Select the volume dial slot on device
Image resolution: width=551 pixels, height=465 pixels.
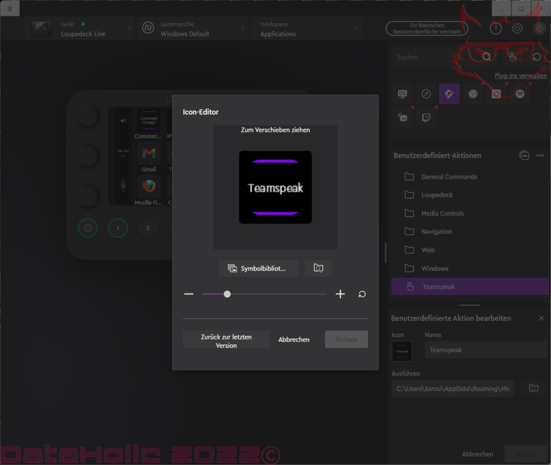[x=123, y=121]
